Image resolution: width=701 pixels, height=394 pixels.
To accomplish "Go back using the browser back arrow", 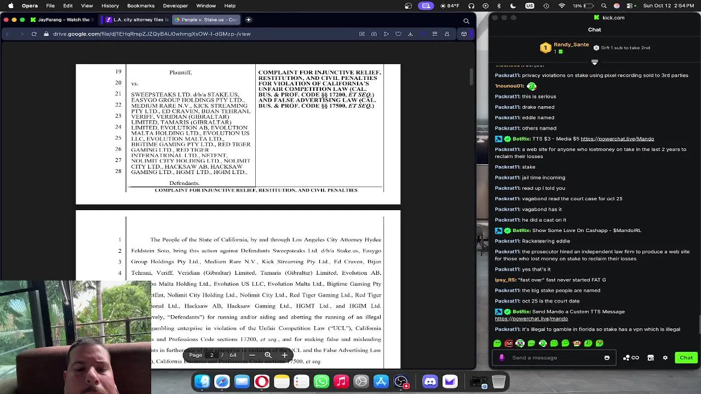I will click(x=7, y=34).
